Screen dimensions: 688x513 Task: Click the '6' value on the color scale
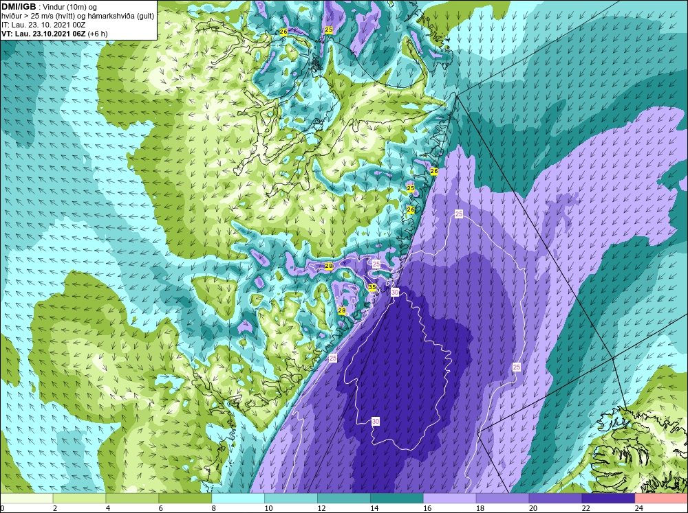point(161,508)
